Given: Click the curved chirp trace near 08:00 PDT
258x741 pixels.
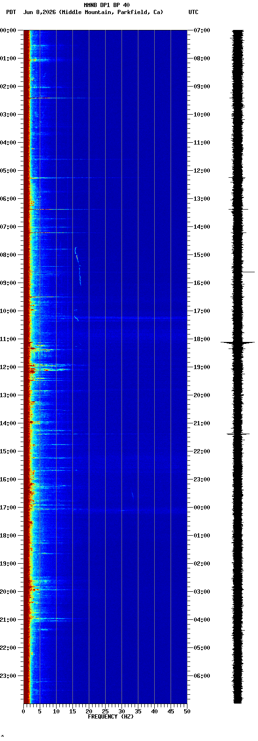Looking at the screenshot, I should [78, 266].
